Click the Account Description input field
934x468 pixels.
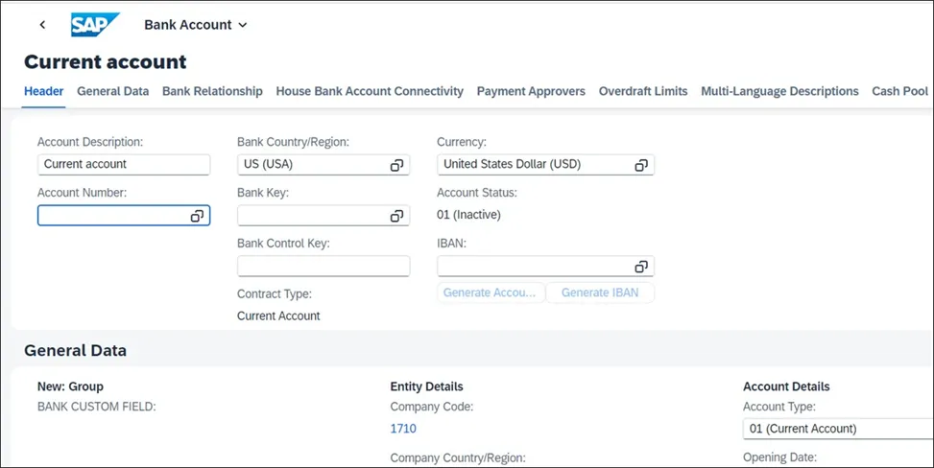124,165
